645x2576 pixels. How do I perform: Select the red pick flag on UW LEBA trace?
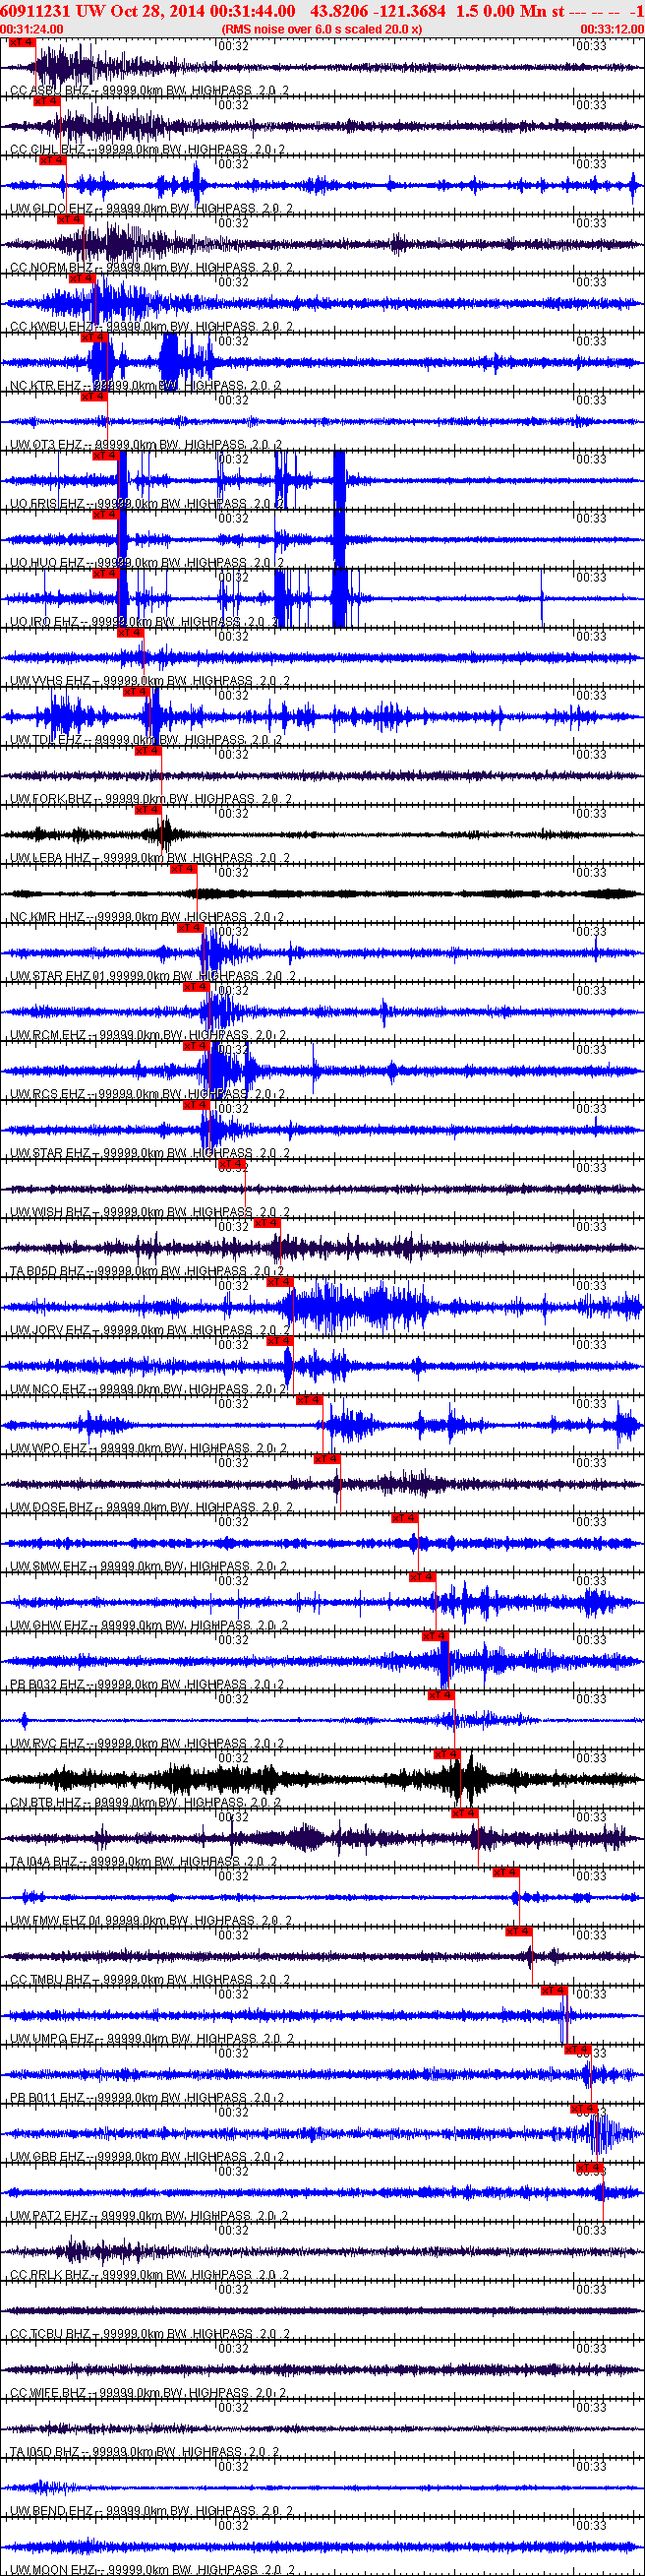click(x=148, y=809)
